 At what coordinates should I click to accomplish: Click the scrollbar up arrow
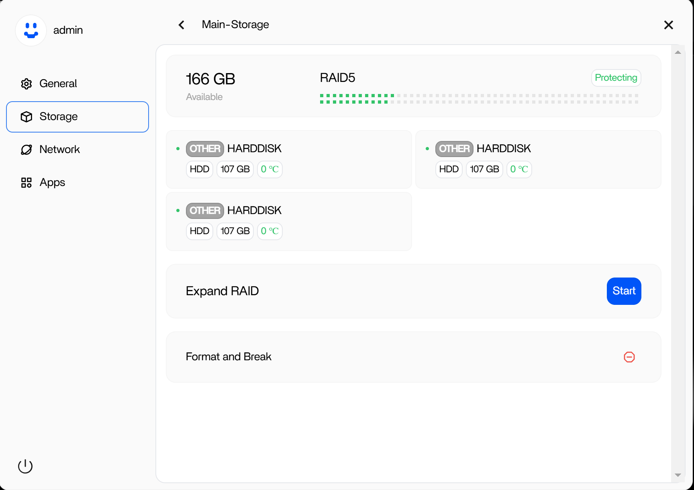click(678, 52)
